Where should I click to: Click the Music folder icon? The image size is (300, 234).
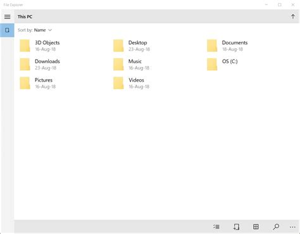tap(118, 65)
